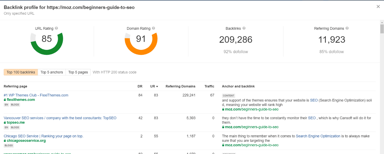Viewport: 384px width, 154px height.
Task: Open Domain Rating help tooltip icon
Action: (x=153, y=28)
